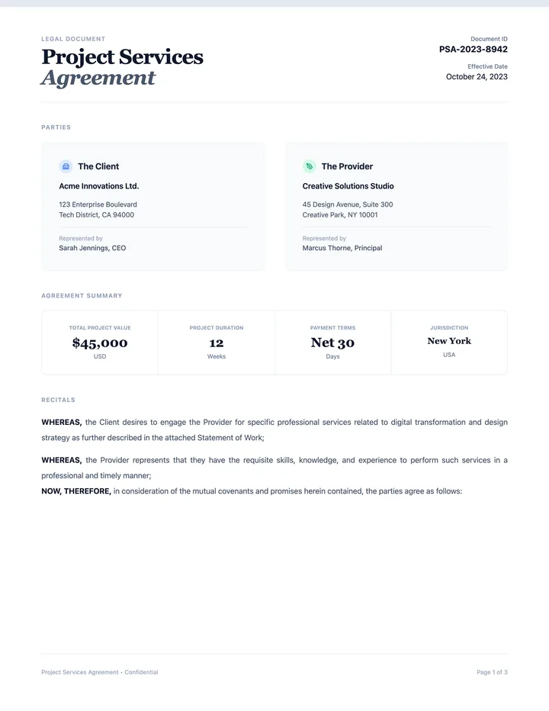
Task: Click the New York jurisdiction cell
Action: click(449, 343)
